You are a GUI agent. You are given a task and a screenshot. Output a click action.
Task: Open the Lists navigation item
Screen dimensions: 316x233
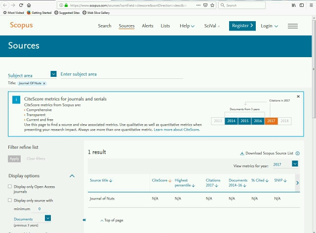tap(165, 26)
